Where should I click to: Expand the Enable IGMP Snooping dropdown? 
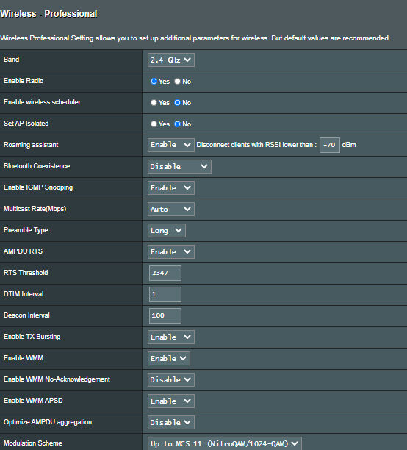pyautogui.click(x=171, y=187)
